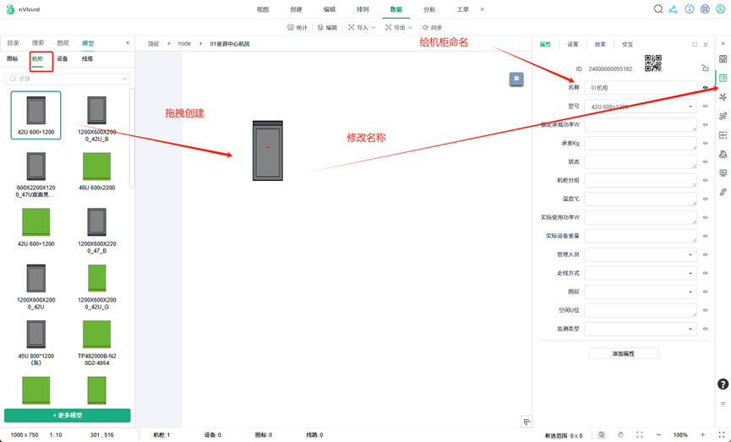Toggle the lock icon next to the ID
The height and width of the screenshot is (442, 731).
click(705, 68)
